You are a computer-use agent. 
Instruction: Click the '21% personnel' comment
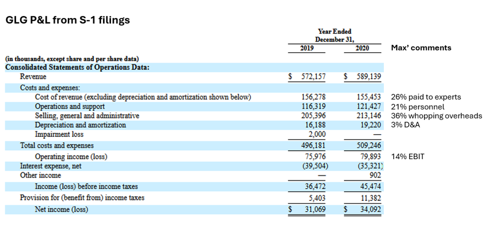click(418, 107)
